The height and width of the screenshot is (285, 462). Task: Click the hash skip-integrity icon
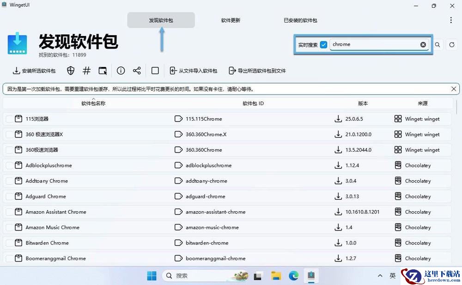point(86,71)
